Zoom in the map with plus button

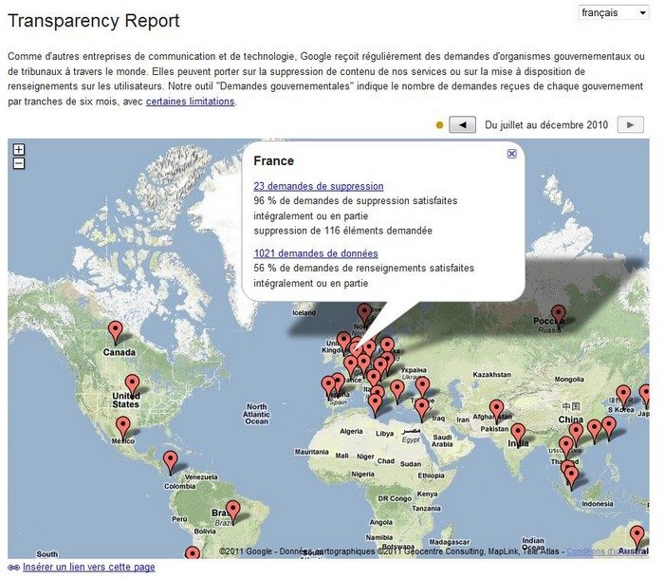coord(19,150)
